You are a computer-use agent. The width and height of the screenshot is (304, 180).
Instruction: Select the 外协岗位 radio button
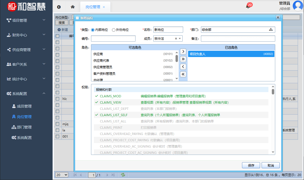(x=114, y=30)
